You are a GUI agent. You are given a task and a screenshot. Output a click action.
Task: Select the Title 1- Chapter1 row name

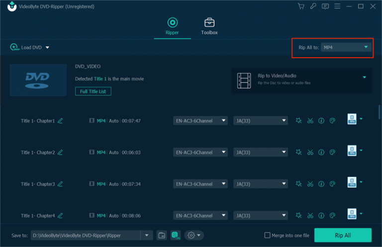tap(38, 121)
